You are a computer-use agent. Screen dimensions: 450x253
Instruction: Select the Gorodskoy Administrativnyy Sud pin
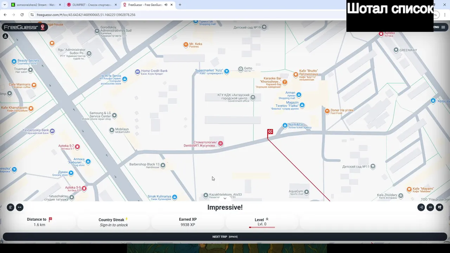click(x=97, y=31)
